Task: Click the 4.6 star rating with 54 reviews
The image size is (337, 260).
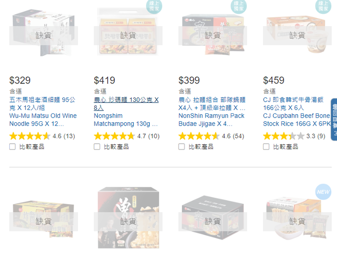Action: tap(212, 136)
